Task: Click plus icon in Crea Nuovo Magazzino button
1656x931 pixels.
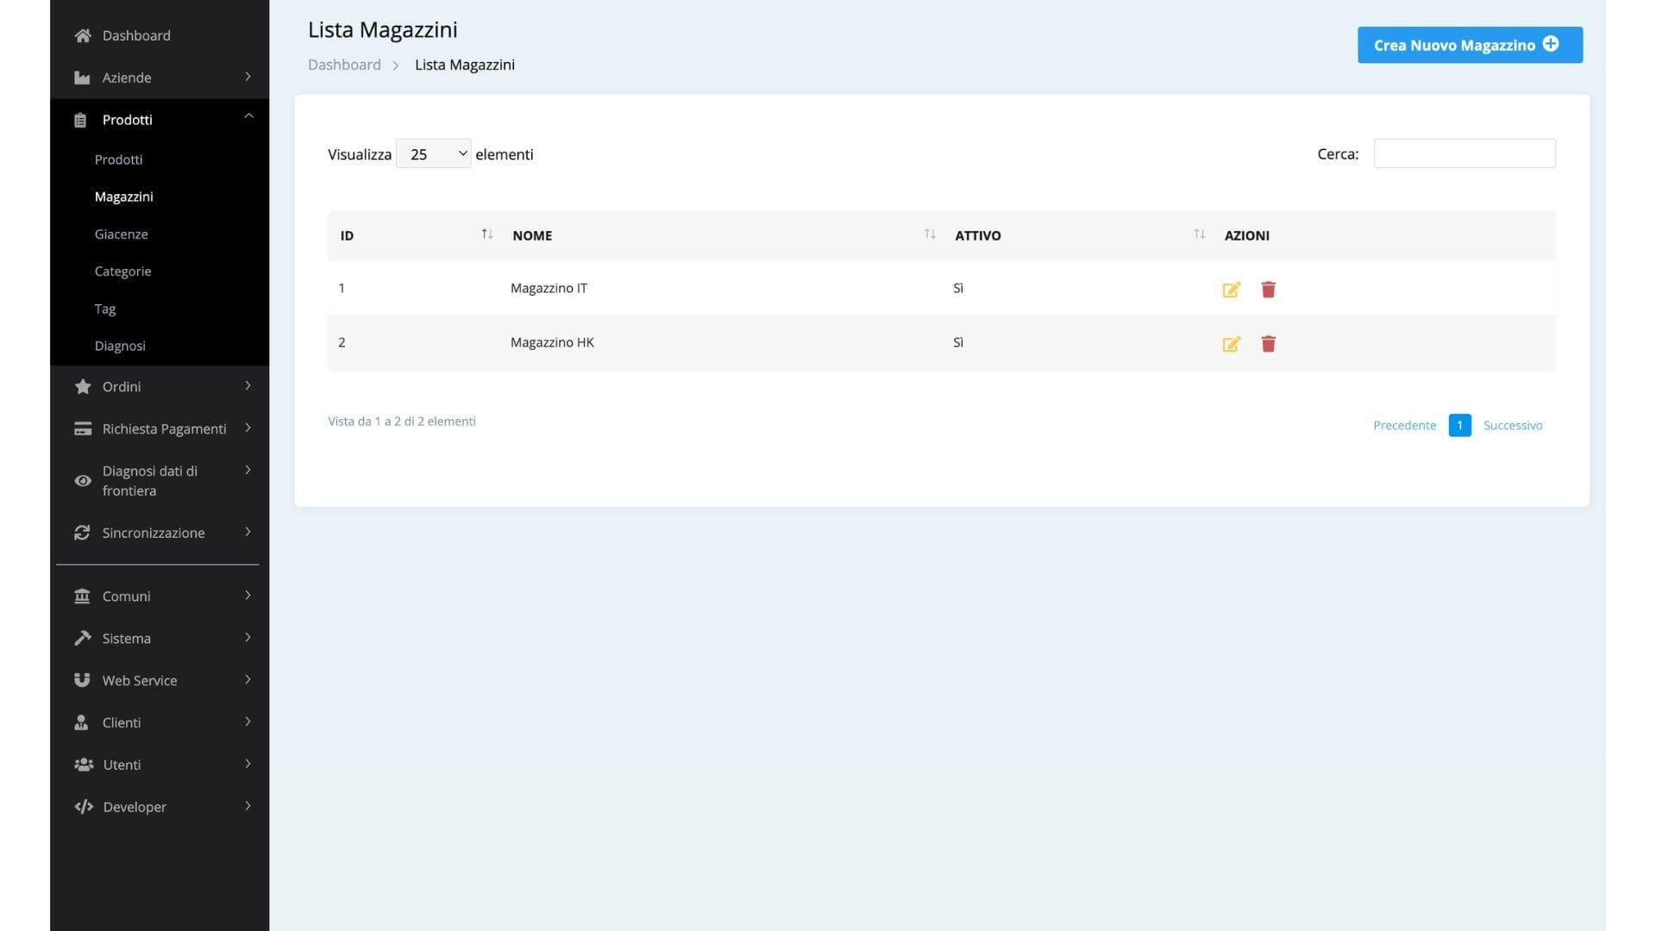Action: click(1551, 44)
